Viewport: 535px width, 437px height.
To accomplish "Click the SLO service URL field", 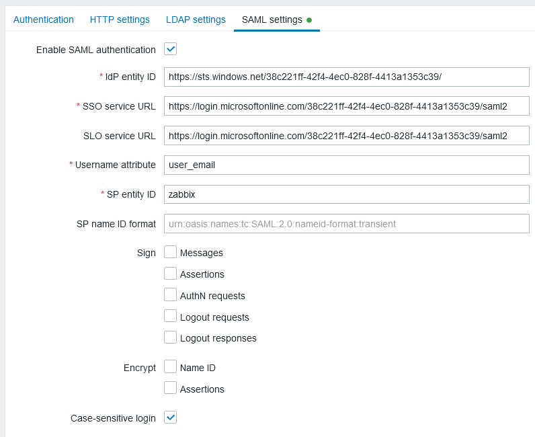I will click(346, 136).
